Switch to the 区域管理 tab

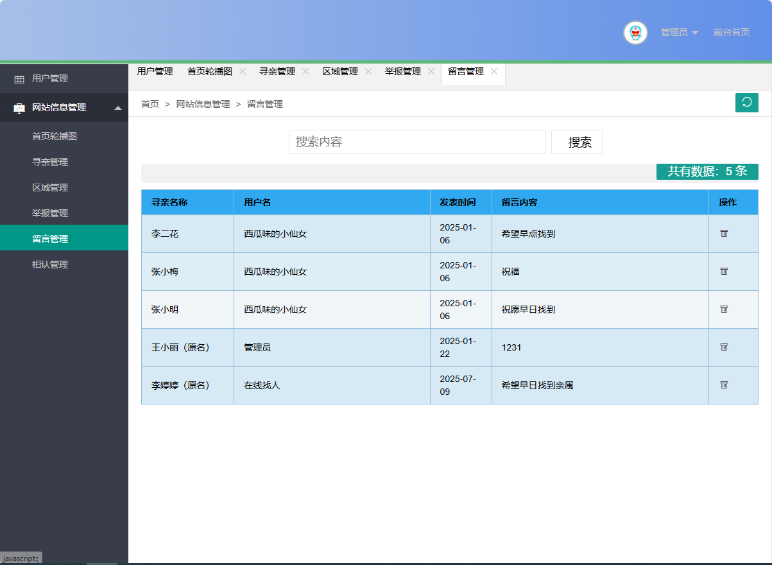[x=341, y=71]
